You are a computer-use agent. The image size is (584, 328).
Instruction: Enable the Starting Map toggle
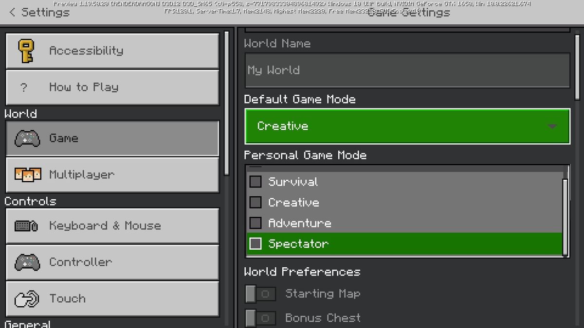pos(260,293)
